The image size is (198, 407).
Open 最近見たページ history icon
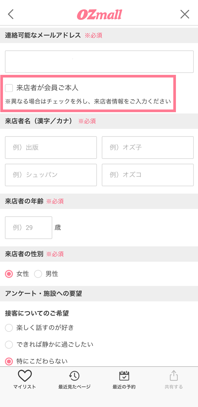pyautogui.click(x=74, y=376)
